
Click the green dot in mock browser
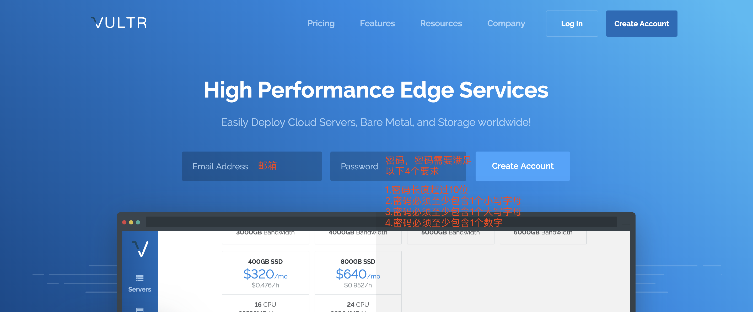tap(138, 222)
